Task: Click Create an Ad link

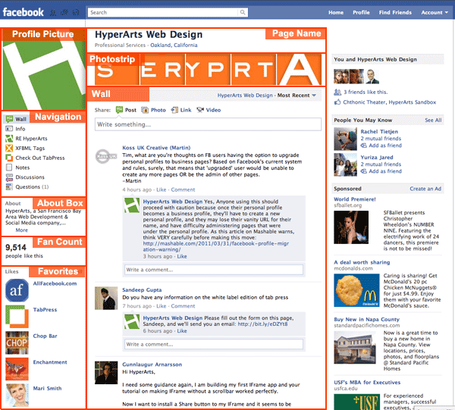Action: [425, 189]
